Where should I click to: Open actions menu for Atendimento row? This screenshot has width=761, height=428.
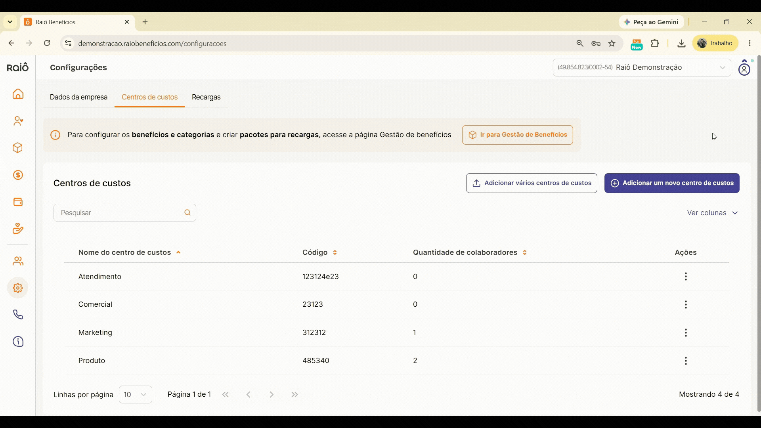(686, 277)
